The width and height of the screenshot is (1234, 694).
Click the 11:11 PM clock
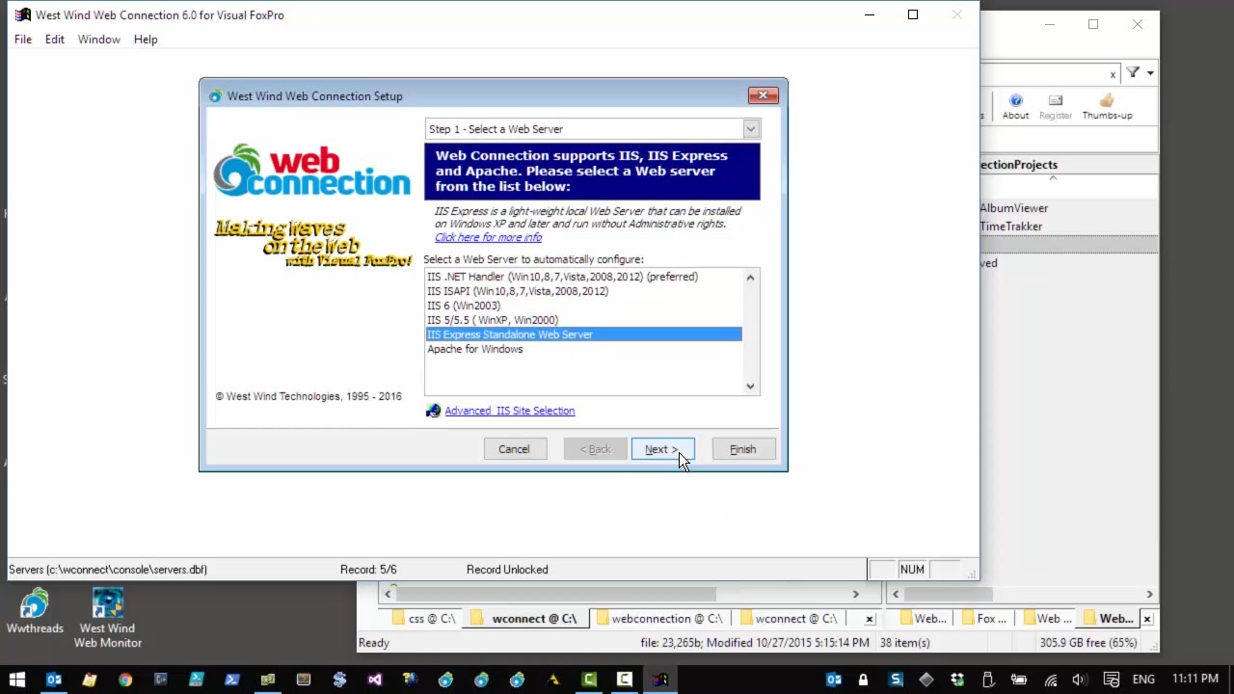click(x=1195, y=680)
